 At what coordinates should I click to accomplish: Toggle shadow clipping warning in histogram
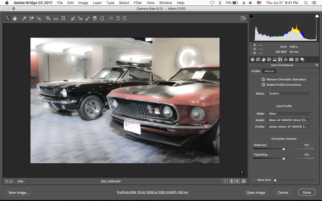[252, 16]
